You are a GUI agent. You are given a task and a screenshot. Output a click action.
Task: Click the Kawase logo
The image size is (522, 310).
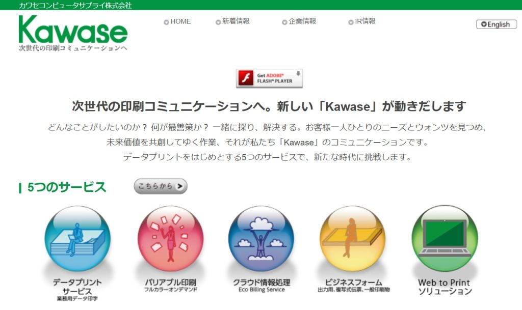tap(73, 33)
